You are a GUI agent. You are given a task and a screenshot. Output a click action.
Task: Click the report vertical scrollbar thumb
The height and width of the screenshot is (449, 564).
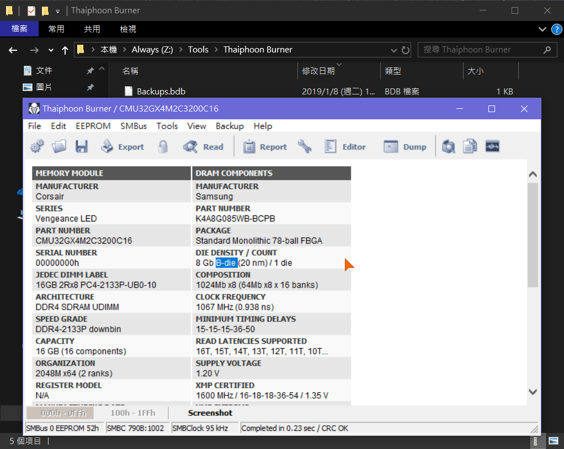coord(533,235)
